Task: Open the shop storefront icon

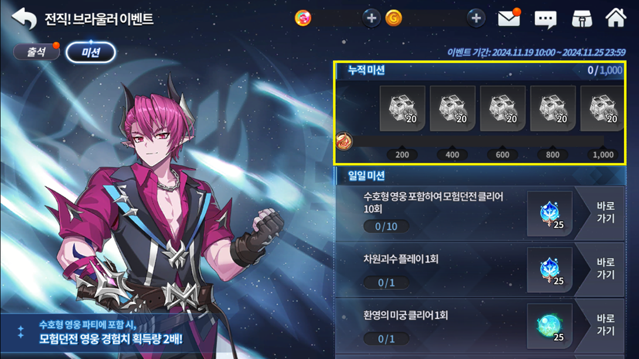Action: [x=582, y=19]
